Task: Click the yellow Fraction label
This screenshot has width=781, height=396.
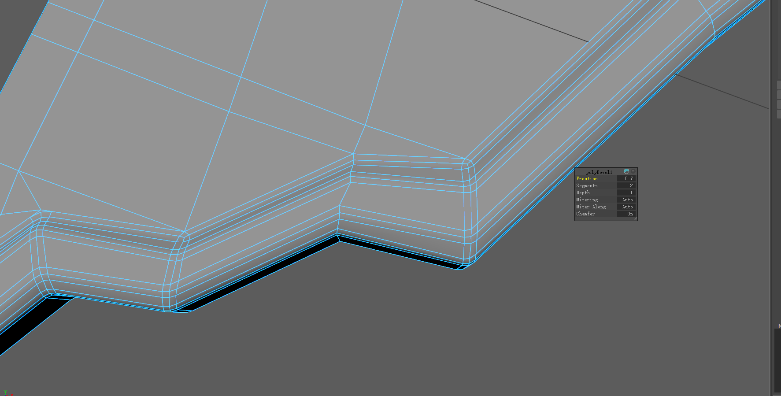Action: (x=587, y=178)
